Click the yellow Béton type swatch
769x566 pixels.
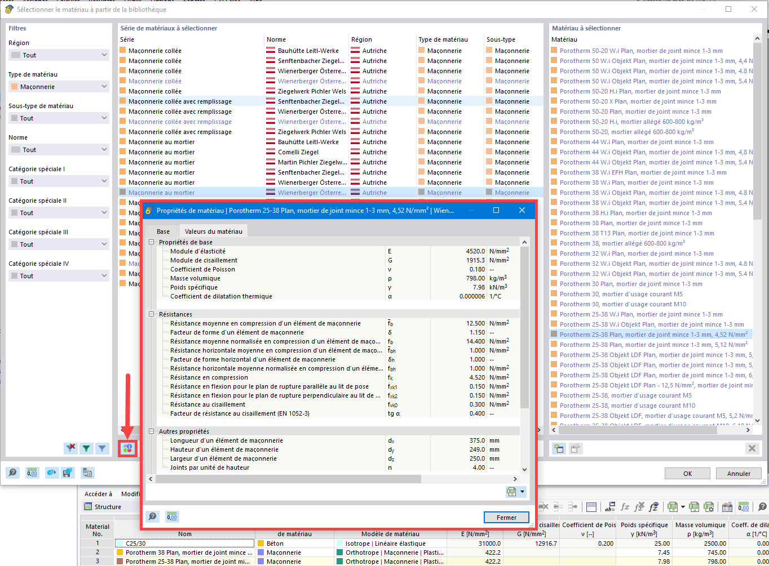point(262,543)
